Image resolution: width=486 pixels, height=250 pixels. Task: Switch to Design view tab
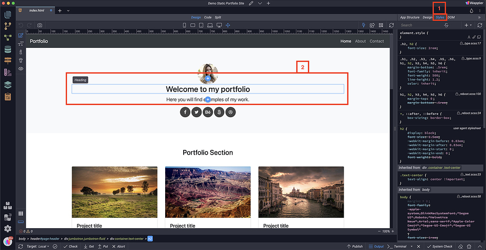196,18
